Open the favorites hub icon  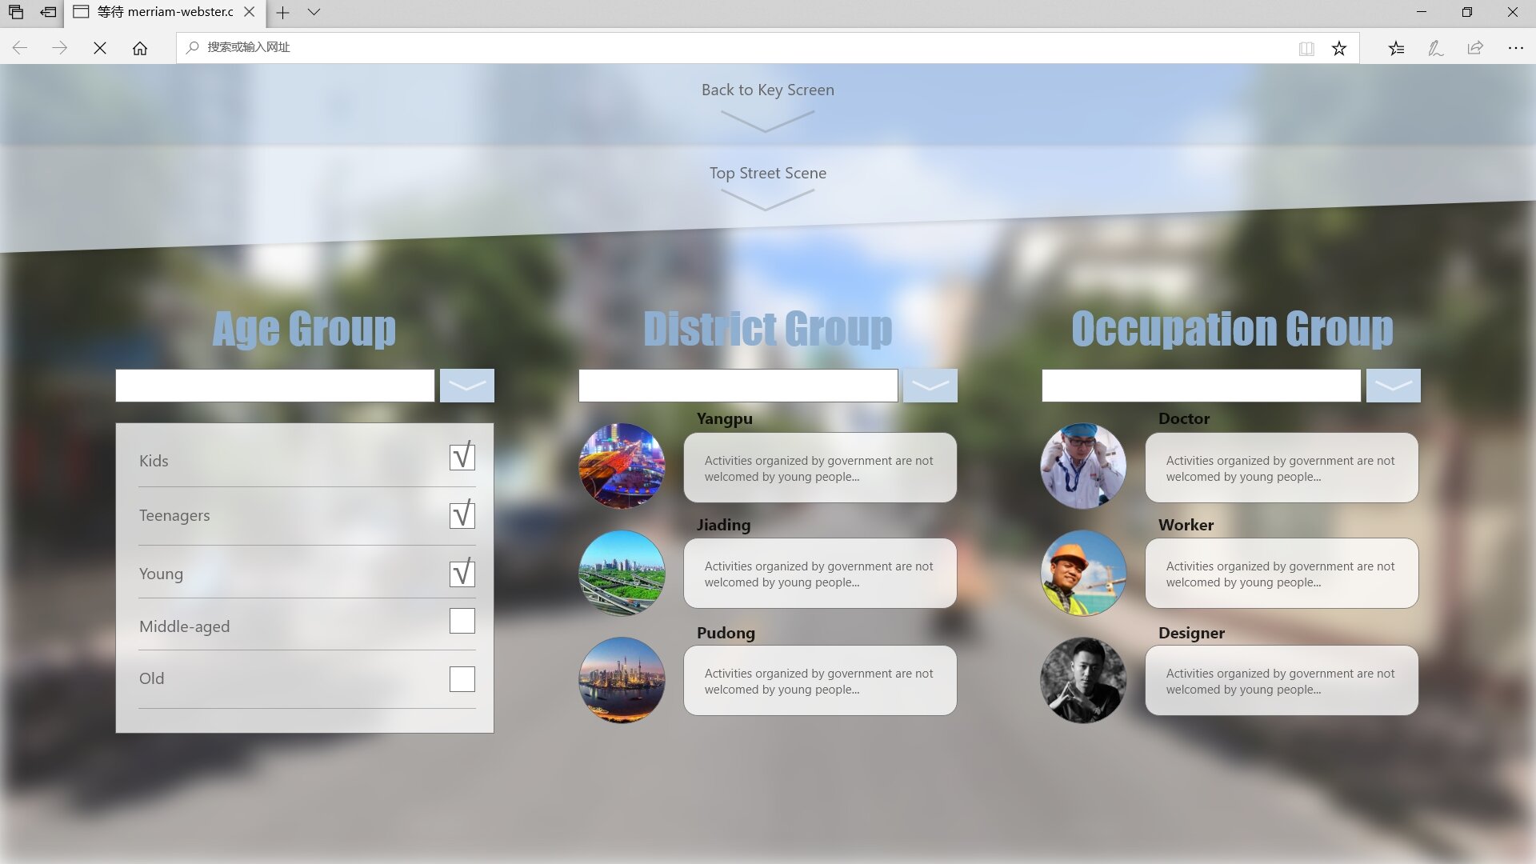pos(1396,48)
